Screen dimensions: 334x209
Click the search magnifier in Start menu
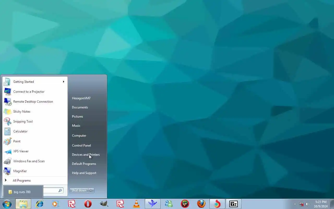60,190
